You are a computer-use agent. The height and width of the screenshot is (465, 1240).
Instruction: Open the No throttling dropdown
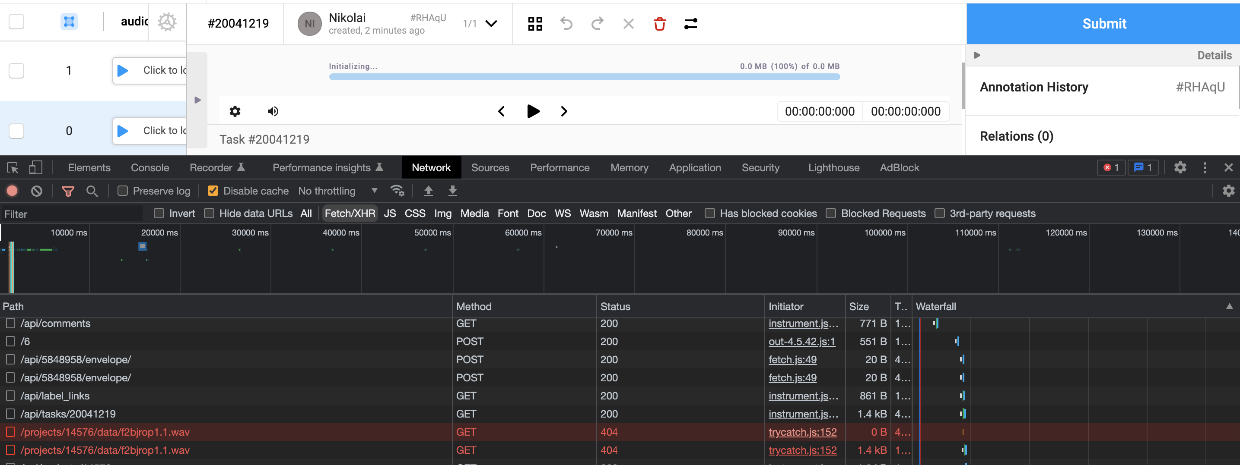pos(338,191)
